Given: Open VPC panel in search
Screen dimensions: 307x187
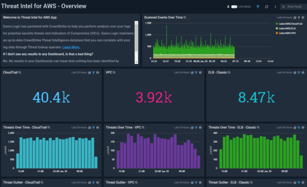Looking at the screenshot, I should [114, 72].
